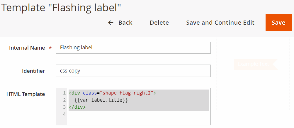Focus the Internal Name input field
Viewport: 294px width, 128px height.
133,48
